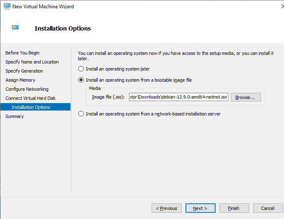Jump to Specify Generation step
Image resolution: width=284 pixels, height=219 pixels.
click(24, 71)
